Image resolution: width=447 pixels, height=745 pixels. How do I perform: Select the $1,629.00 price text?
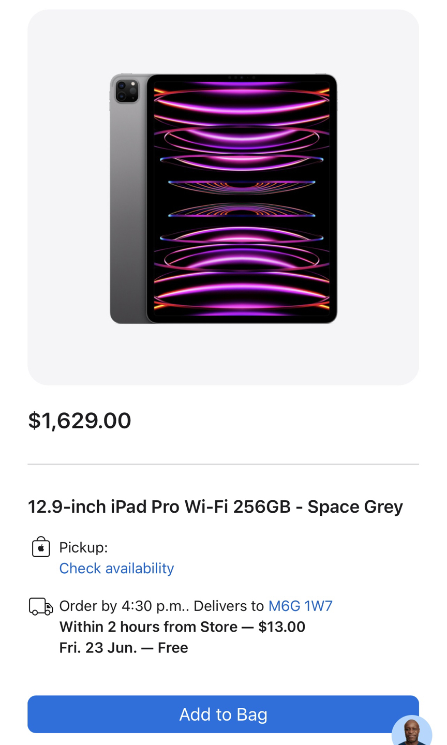click(x=80, y=420)
